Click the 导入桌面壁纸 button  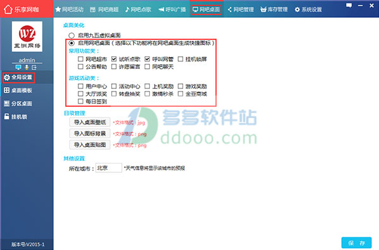[90, 122]
